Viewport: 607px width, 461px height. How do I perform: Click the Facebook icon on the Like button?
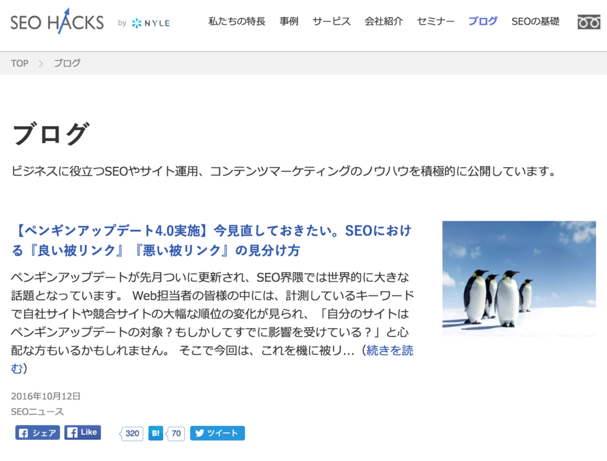click(72, 433)
